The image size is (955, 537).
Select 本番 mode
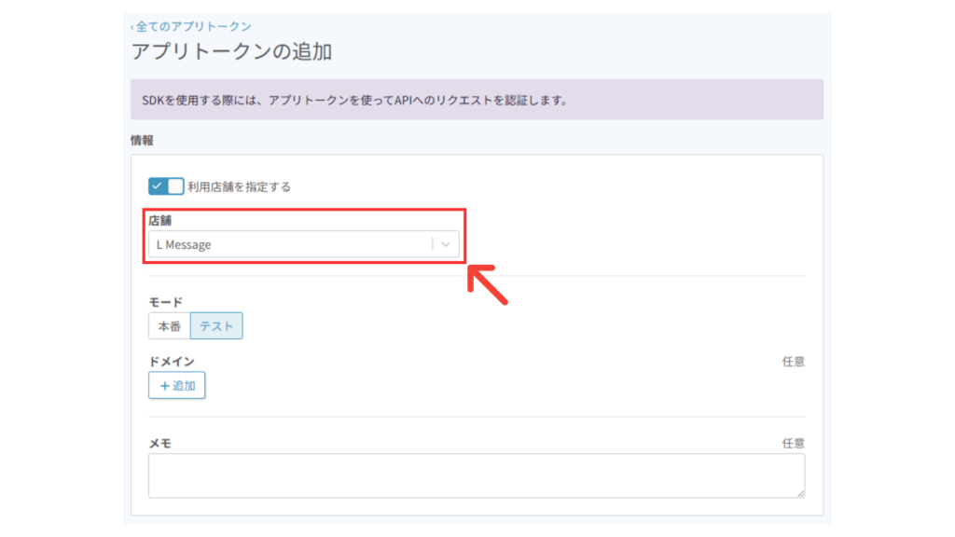click(x=170, y=325)
